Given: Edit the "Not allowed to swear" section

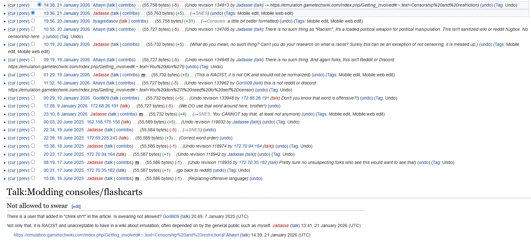Looking at the screenshot, I should point(76,206).
